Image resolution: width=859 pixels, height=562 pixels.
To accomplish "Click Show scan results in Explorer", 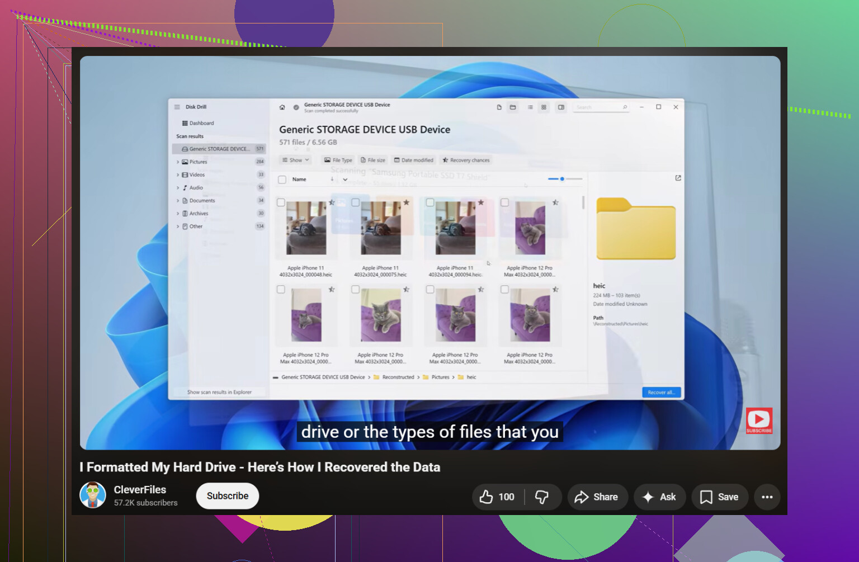I will (219, 392).
